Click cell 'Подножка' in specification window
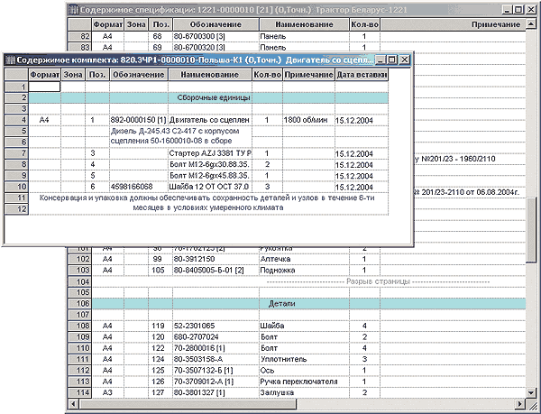 pos(304,270)
